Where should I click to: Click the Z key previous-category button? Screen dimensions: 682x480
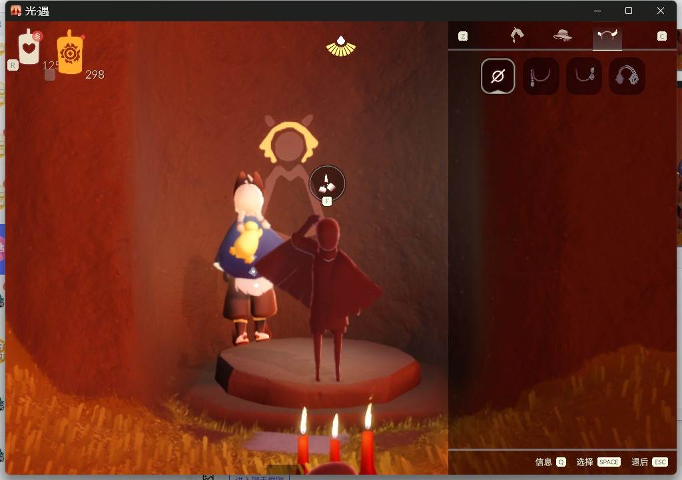pos(463,36)
